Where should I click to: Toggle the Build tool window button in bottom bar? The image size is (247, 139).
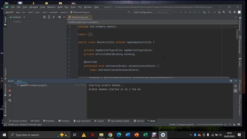pyautogui.click(x=151, y=121)
